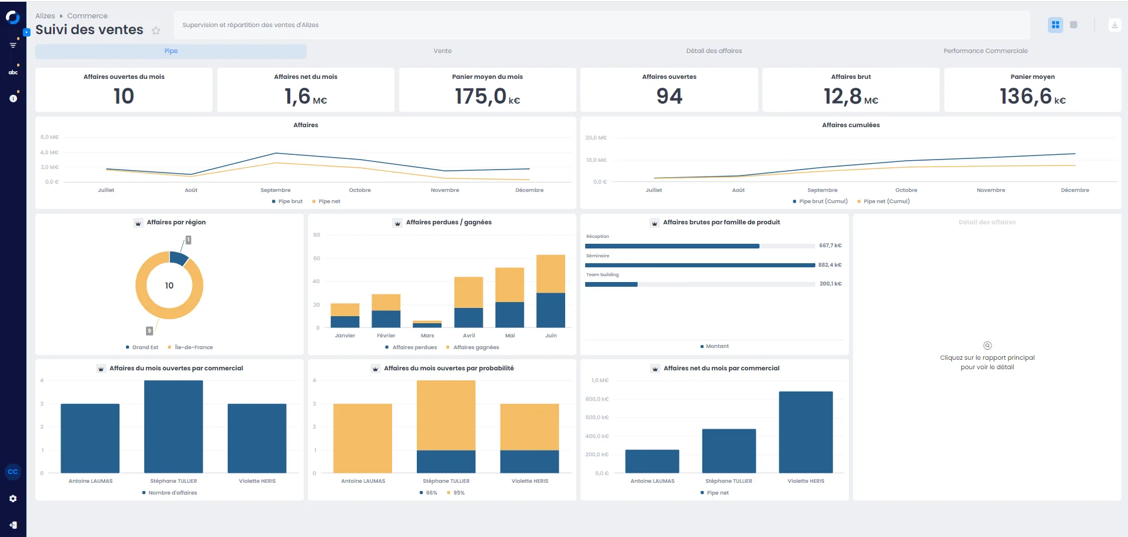Click crown icon beside Affaires brutes par famille
Screen dimensions: 1128x537
pos(655,223)
